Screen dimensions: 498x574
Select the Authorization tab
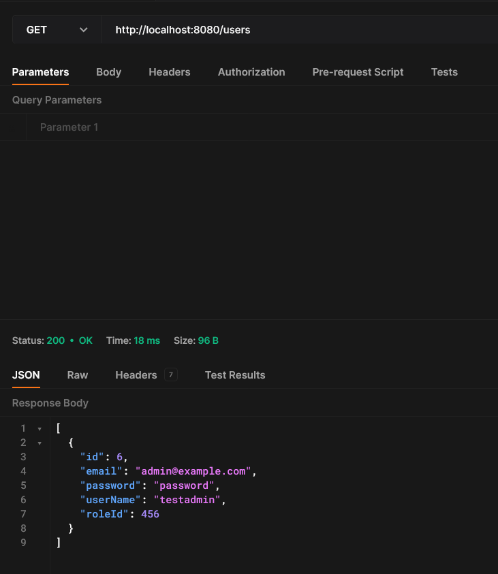(x=251, y=72)
